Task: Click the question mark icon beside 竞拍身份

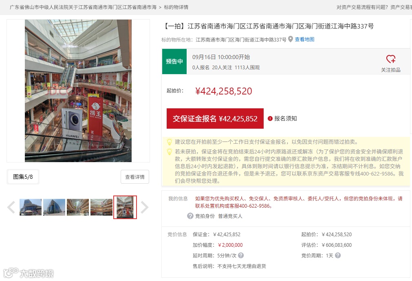Action: 190,216
